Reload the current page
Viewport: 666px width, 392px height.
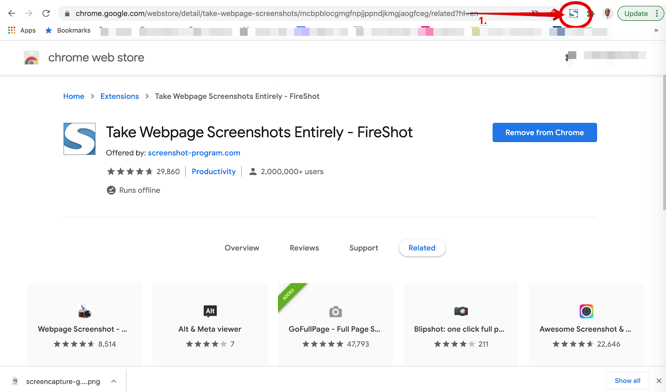click(x=46, y=13)
